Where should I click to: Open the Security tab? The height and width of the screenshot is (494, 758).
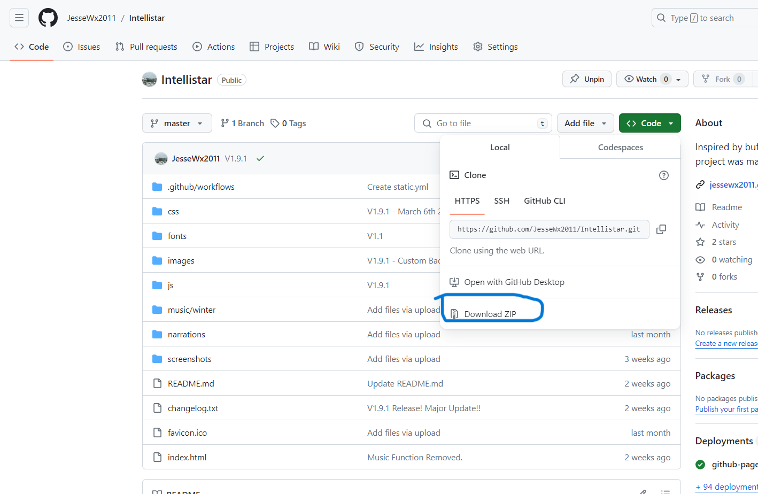pos(377,47)
